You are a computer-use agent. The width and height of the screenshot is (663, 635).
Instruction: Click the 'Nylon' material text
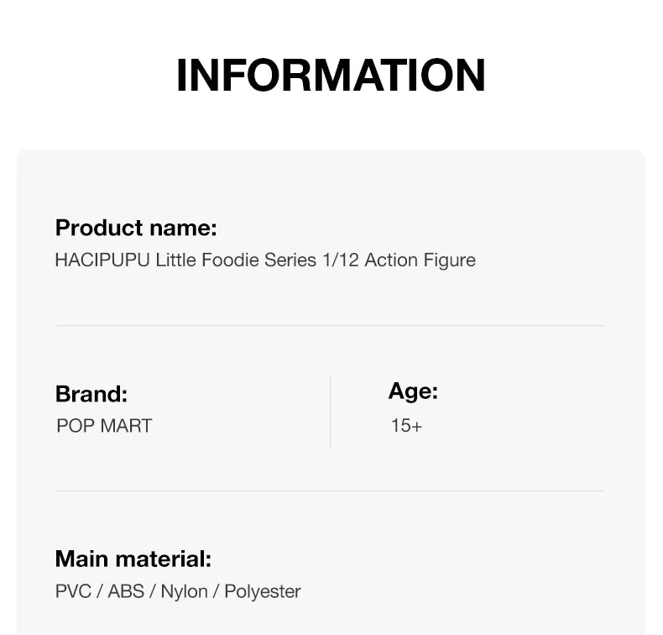184,591
